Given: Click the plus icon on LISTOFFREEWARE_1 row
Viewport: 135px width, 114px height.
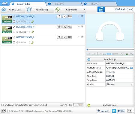Looking at the screenshot, I should click(79, 26).
